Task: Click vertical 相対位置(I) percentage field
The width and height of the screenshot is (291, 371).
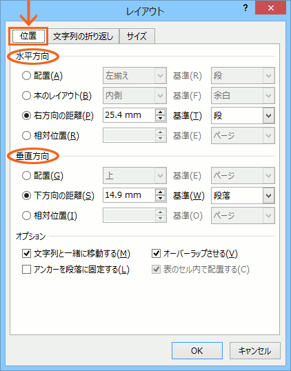Action: [x=129, y=216]
